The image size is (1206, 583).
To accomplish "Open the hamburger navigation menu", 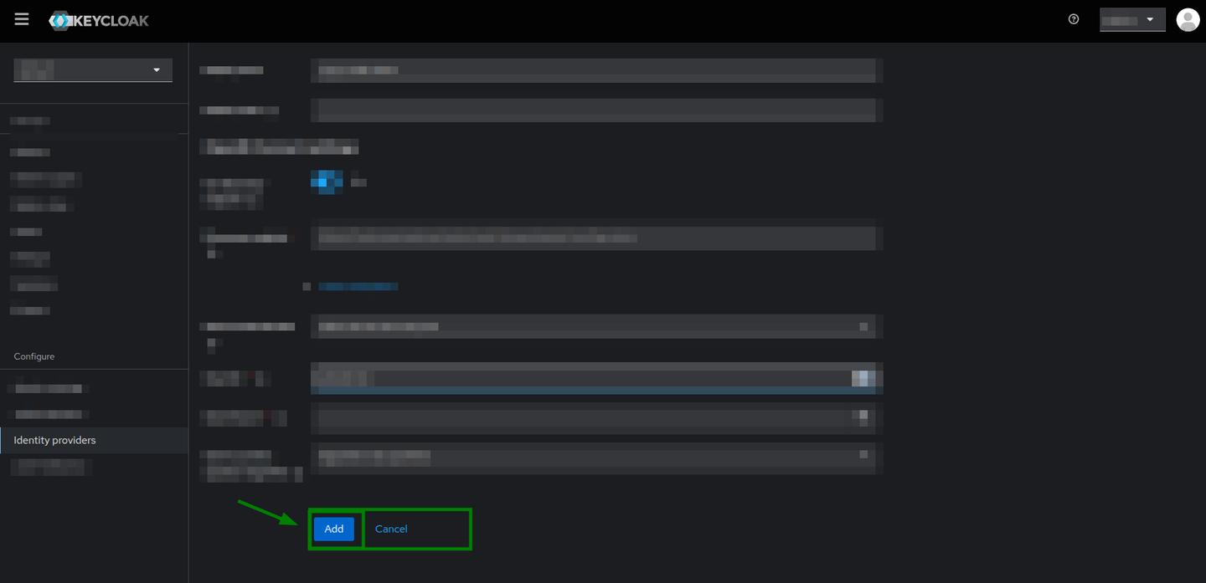I will 21,18.
